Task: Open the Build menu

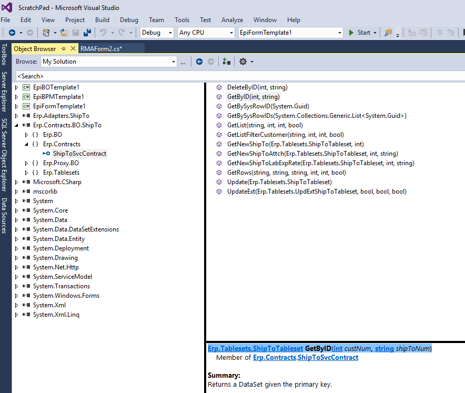Action: (103, 20)
